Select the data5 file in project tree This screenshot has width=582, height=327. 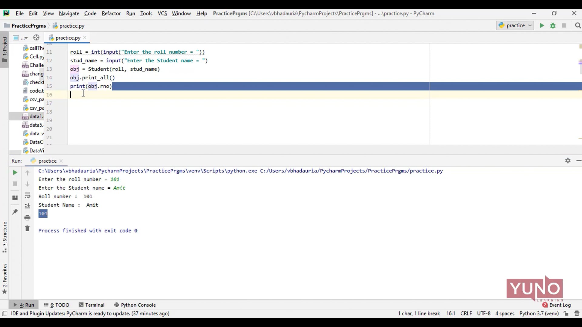point(33,125)
